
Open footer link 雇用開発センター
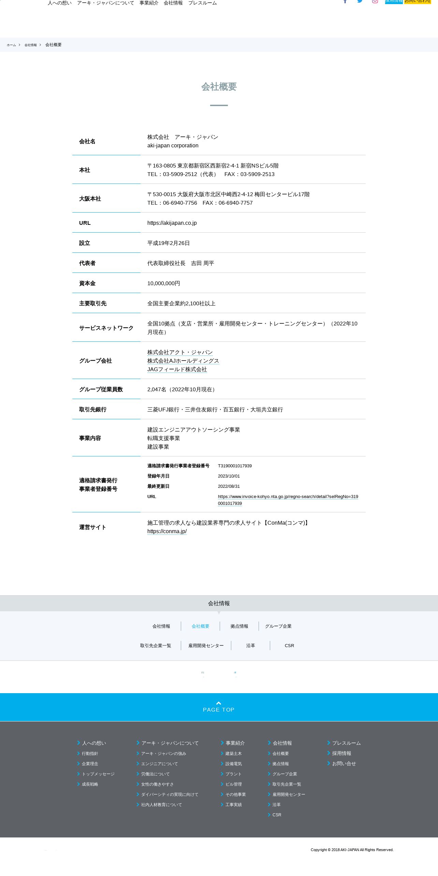(289, 794)
